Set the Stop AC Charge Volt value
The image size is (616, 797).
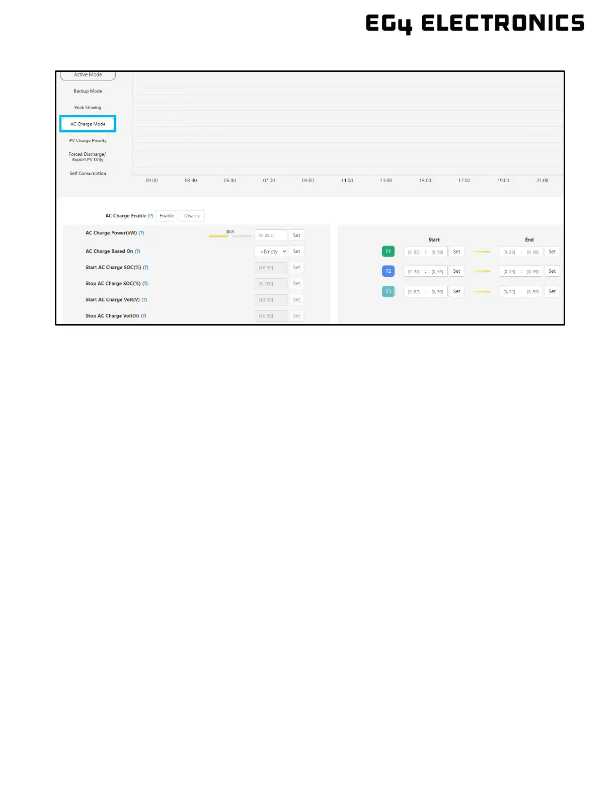(x=296, y=316)
